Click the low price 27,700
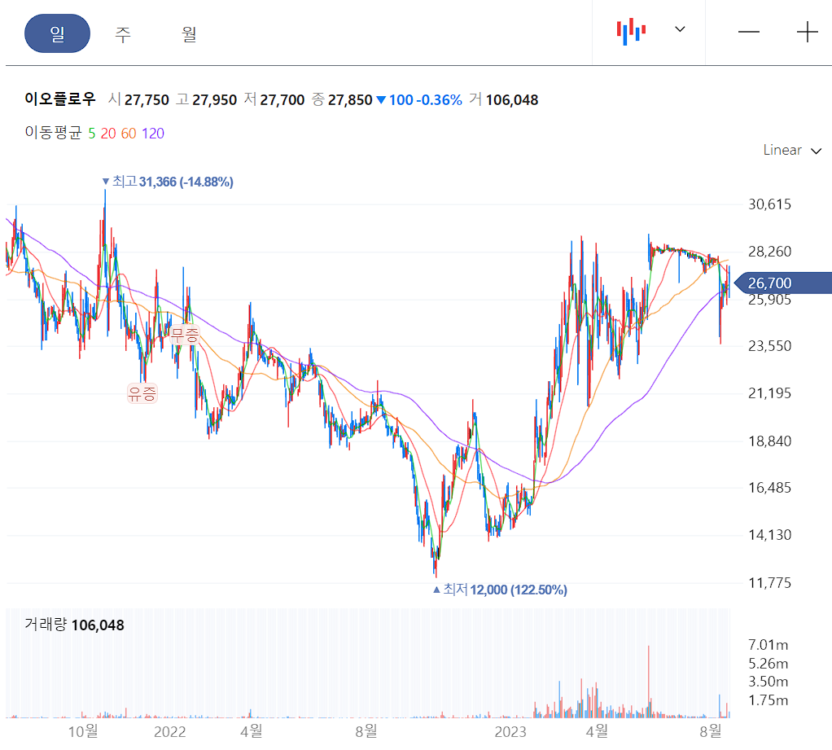Viewport: 832px width, 750px height. coord(282,100)
